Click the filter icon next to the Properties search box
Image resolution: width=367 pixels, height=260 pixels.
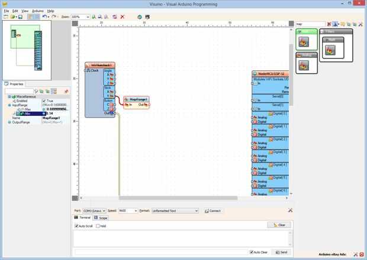(x=36, y=92)
